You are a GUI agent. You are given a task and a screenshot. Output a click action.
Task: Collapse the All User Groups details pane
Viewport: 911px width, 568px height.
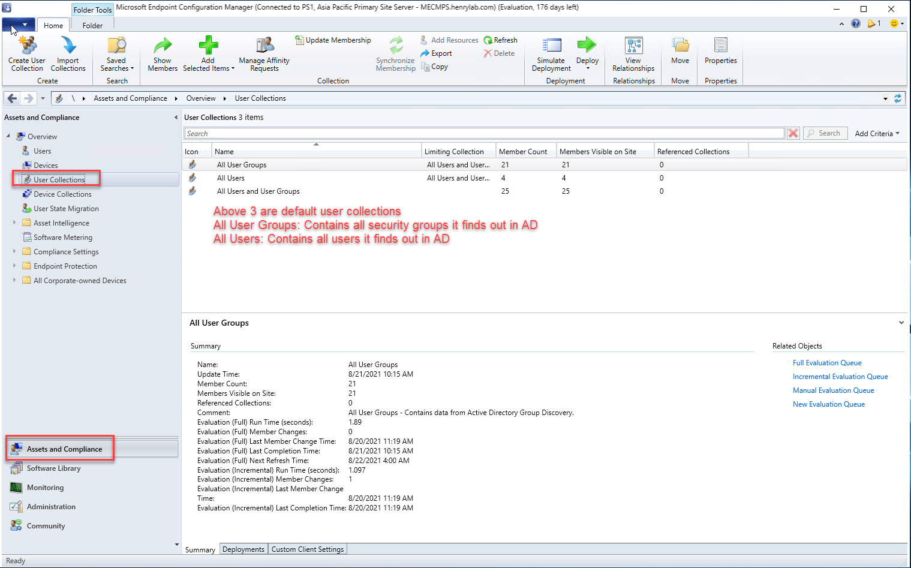click(x=901, y=323)
